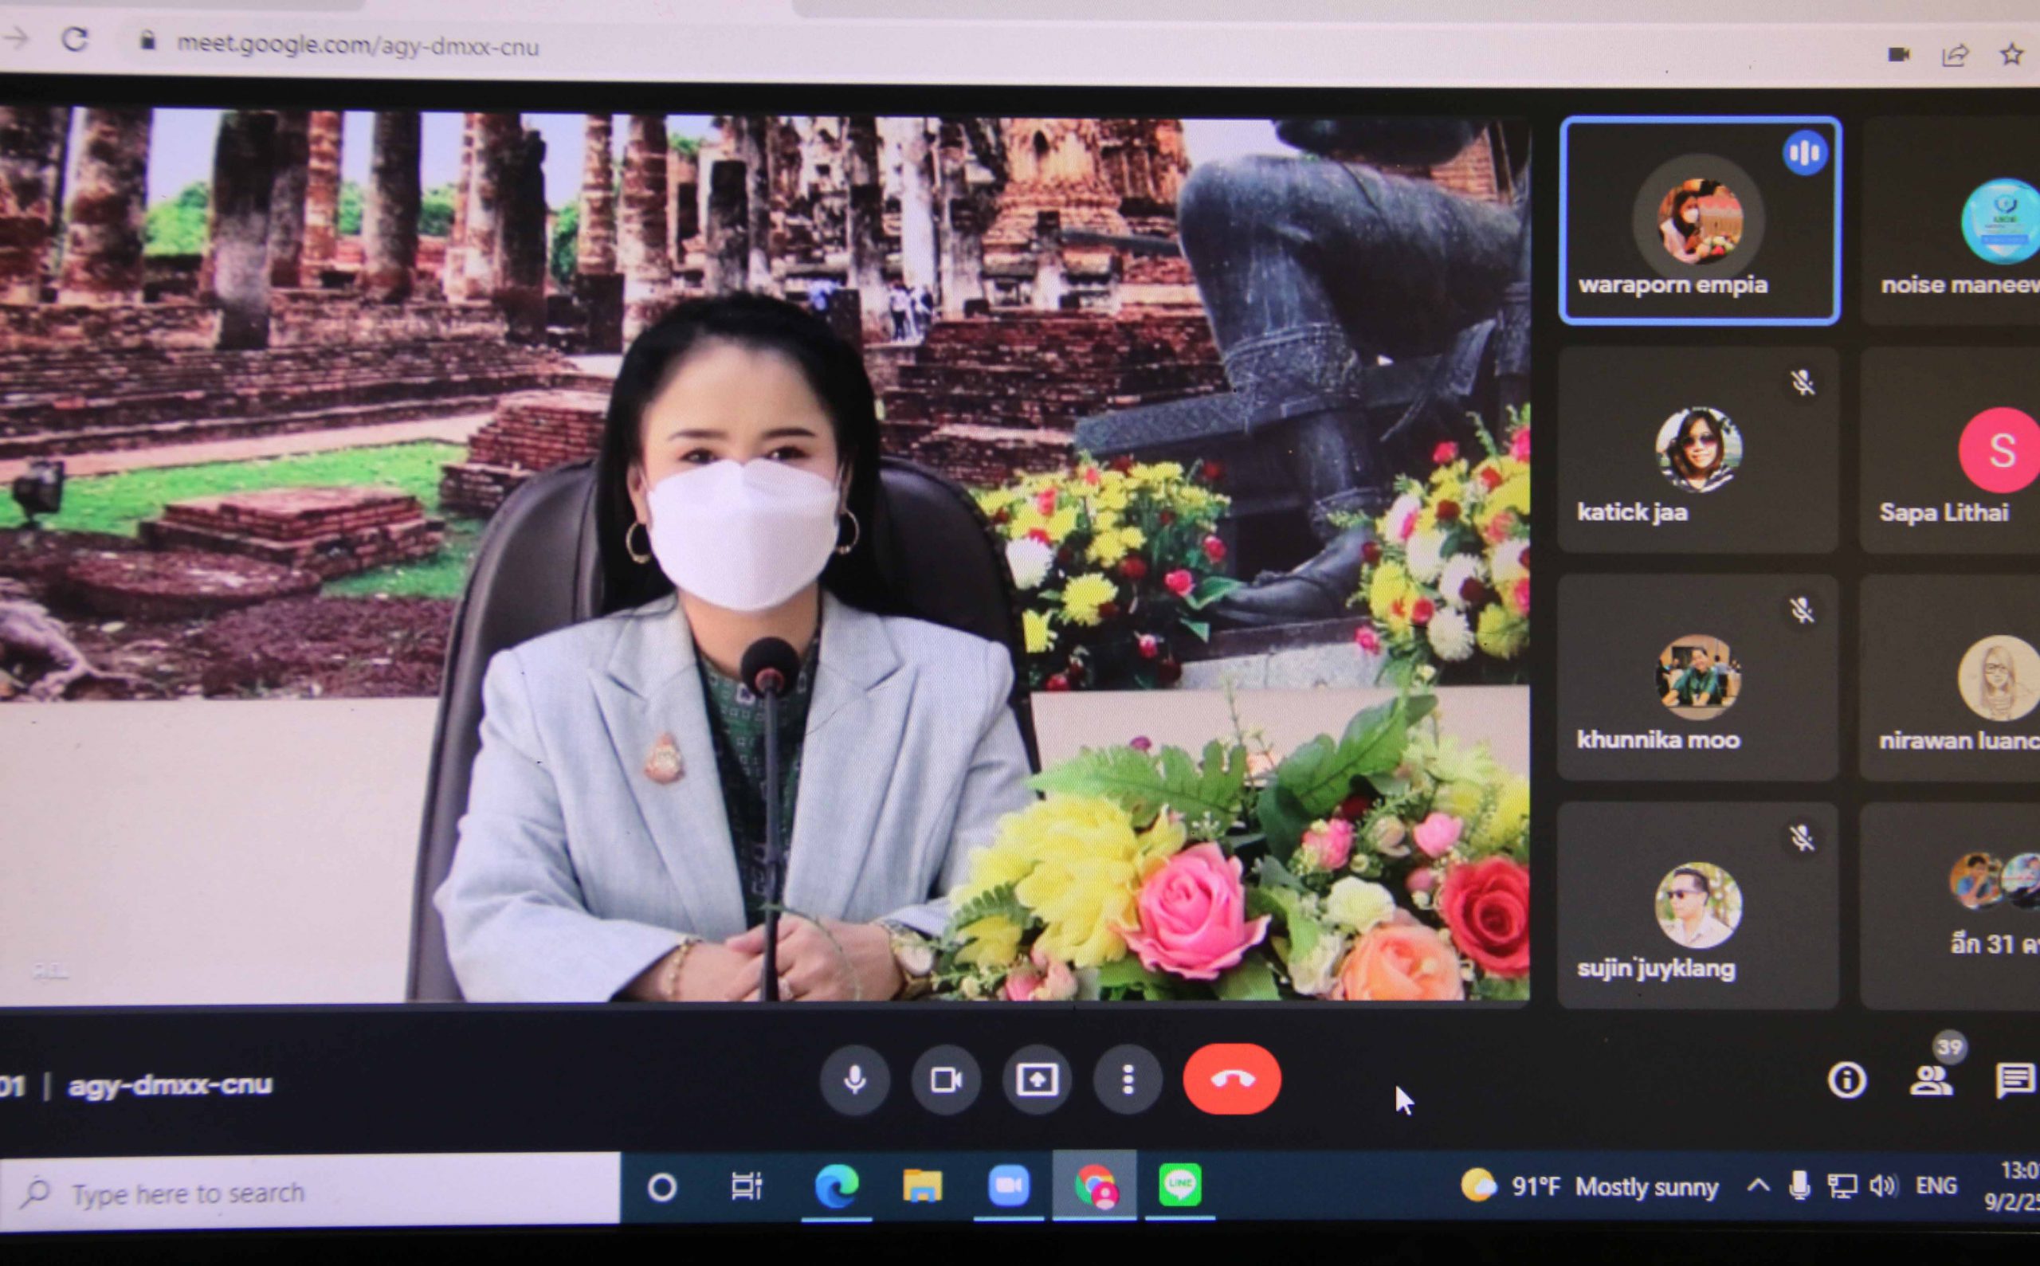This screenshot has height=1266, width=2040.
Task: Click the present screen button
Action: (1037, 1080)
